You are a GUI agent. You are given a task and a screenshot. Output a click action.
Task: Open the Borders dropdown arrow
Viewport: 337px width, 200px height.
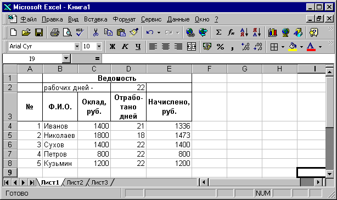coord(283,47)
